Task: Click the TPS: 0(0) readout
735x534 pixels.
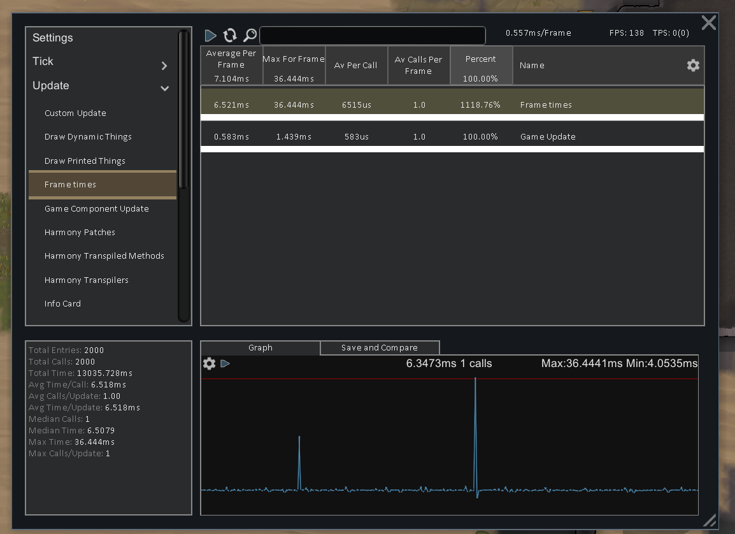Action: [670, 33]
